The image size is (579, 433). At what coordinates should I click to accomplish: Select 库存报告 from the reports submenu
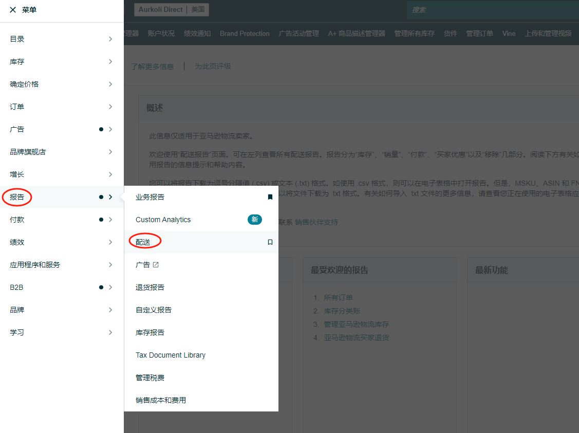150,332
